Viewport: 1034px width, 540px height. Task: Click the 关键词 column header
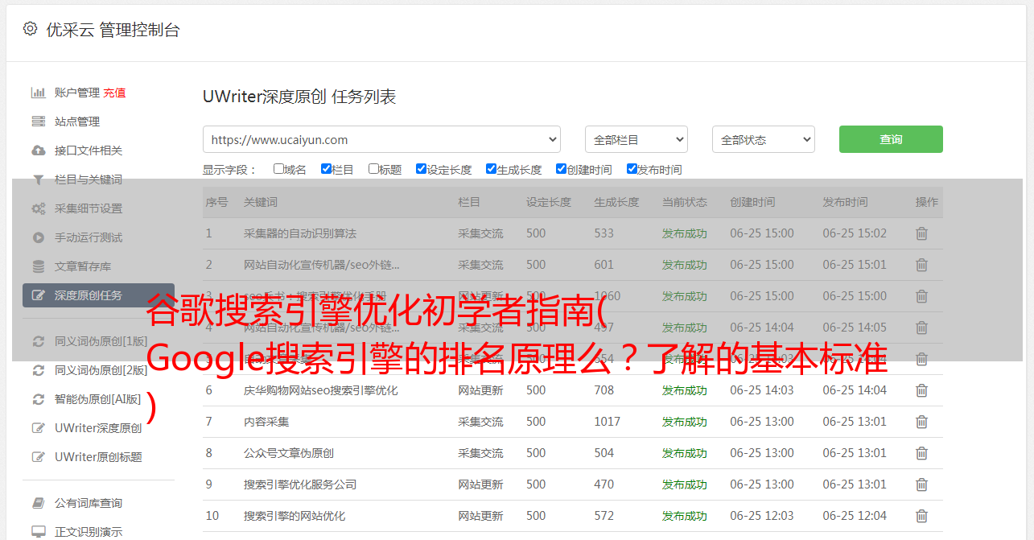(261, 202)
